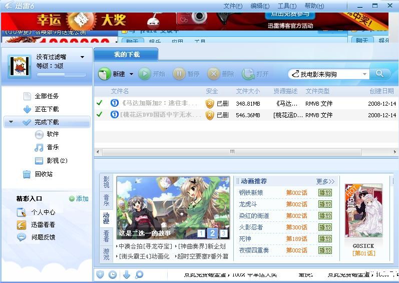Click the GOSICK cover thumbnail
The height and width of the screenshot is (283, 399).
[363, 211]
